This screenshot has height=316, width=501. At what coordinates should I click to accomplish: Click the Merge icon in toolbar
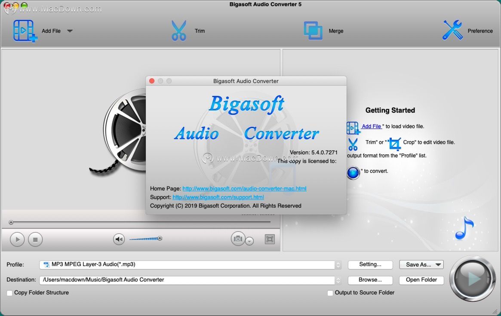(x=313, y=31)
